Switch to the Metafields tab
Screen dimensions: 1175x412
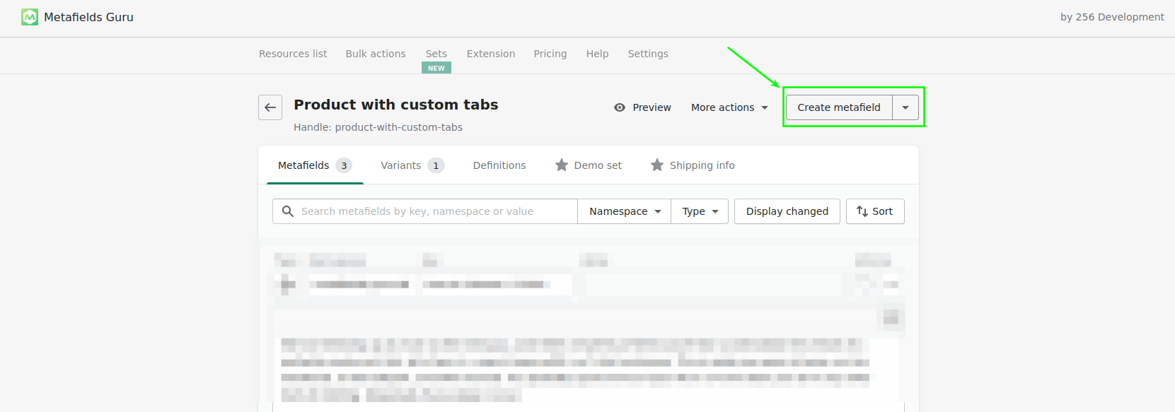315,165
